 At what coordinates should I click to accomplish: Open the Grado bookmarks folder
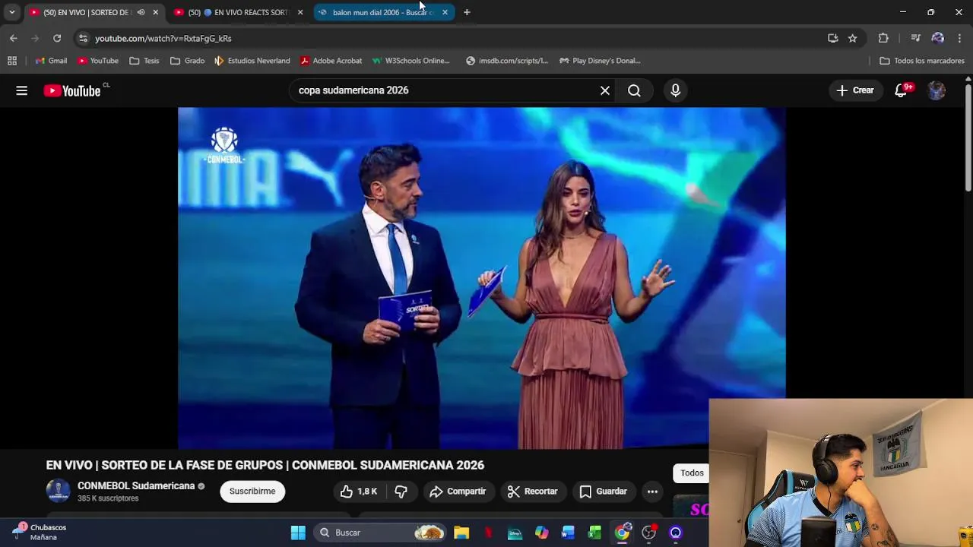tap(188, 61)
